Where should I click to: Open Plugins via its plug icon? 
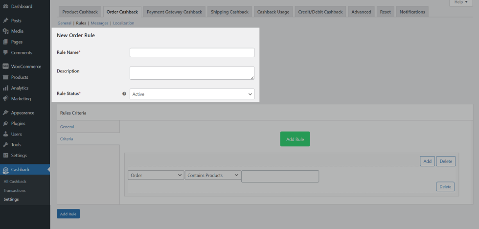(5, 123)
